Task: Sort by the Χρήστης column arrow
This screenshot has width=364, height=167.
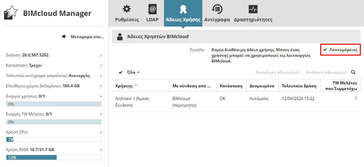Action: (x=136, y=86)
